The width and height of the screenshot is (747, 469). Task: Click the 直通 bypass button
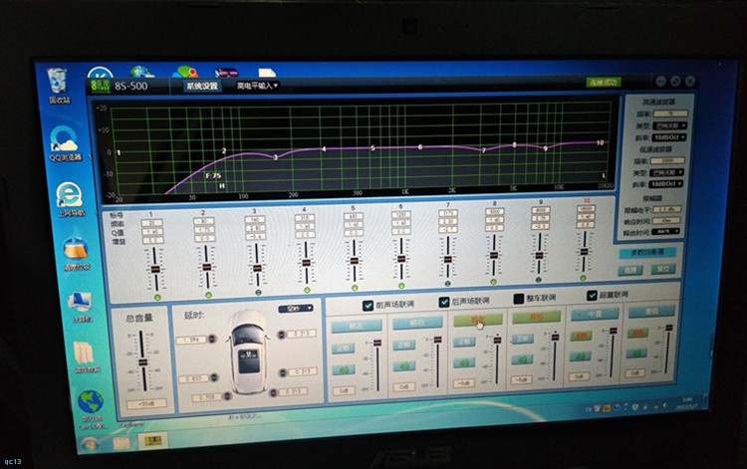point(630,270)
